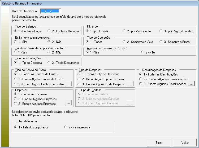Open the Centros de Custos browse '...' button

tap(68, 84)
